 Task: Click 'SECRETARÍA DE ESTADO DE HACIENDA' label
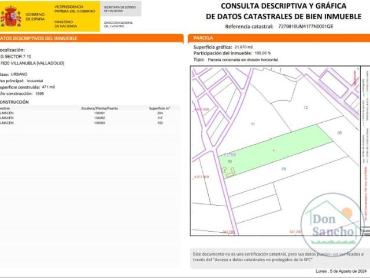point(120,9)
